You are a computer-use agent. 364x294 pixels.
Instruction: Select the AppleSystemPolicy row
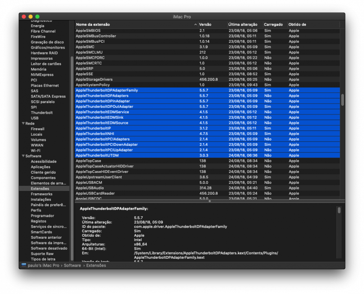coord(207,85)
